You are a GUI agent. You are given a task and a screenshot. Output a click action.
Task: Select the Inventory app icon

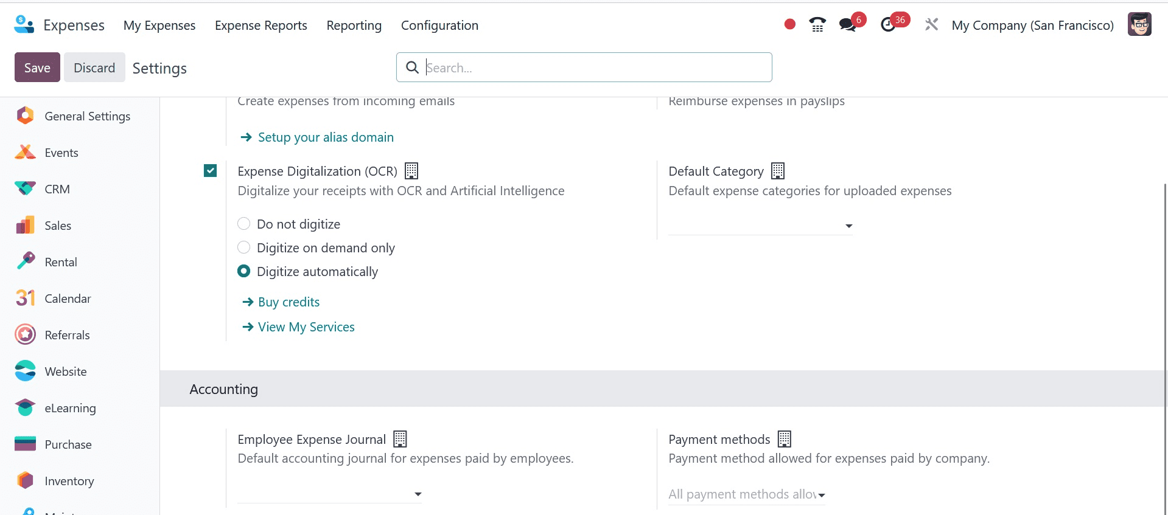click(25, 480)
